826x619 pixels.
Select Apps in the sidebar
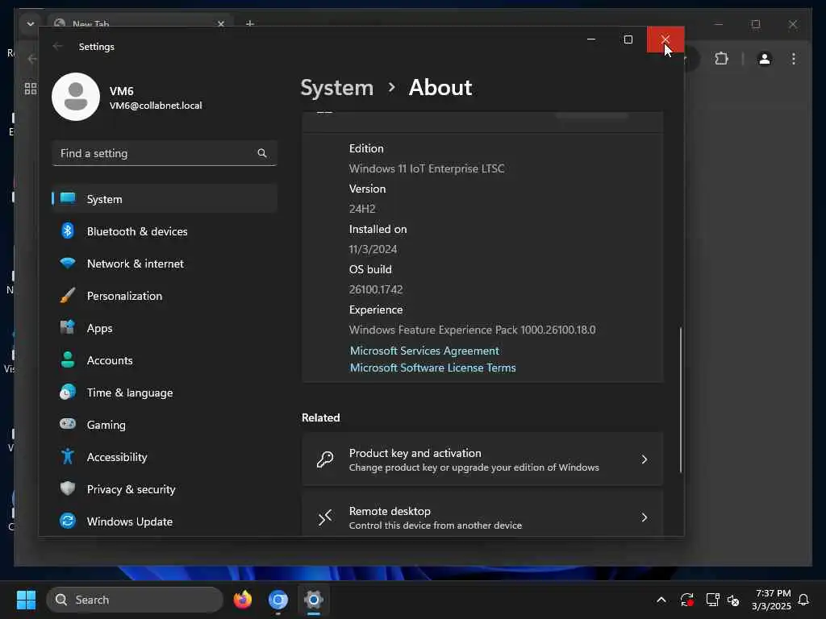click(165, 328)
